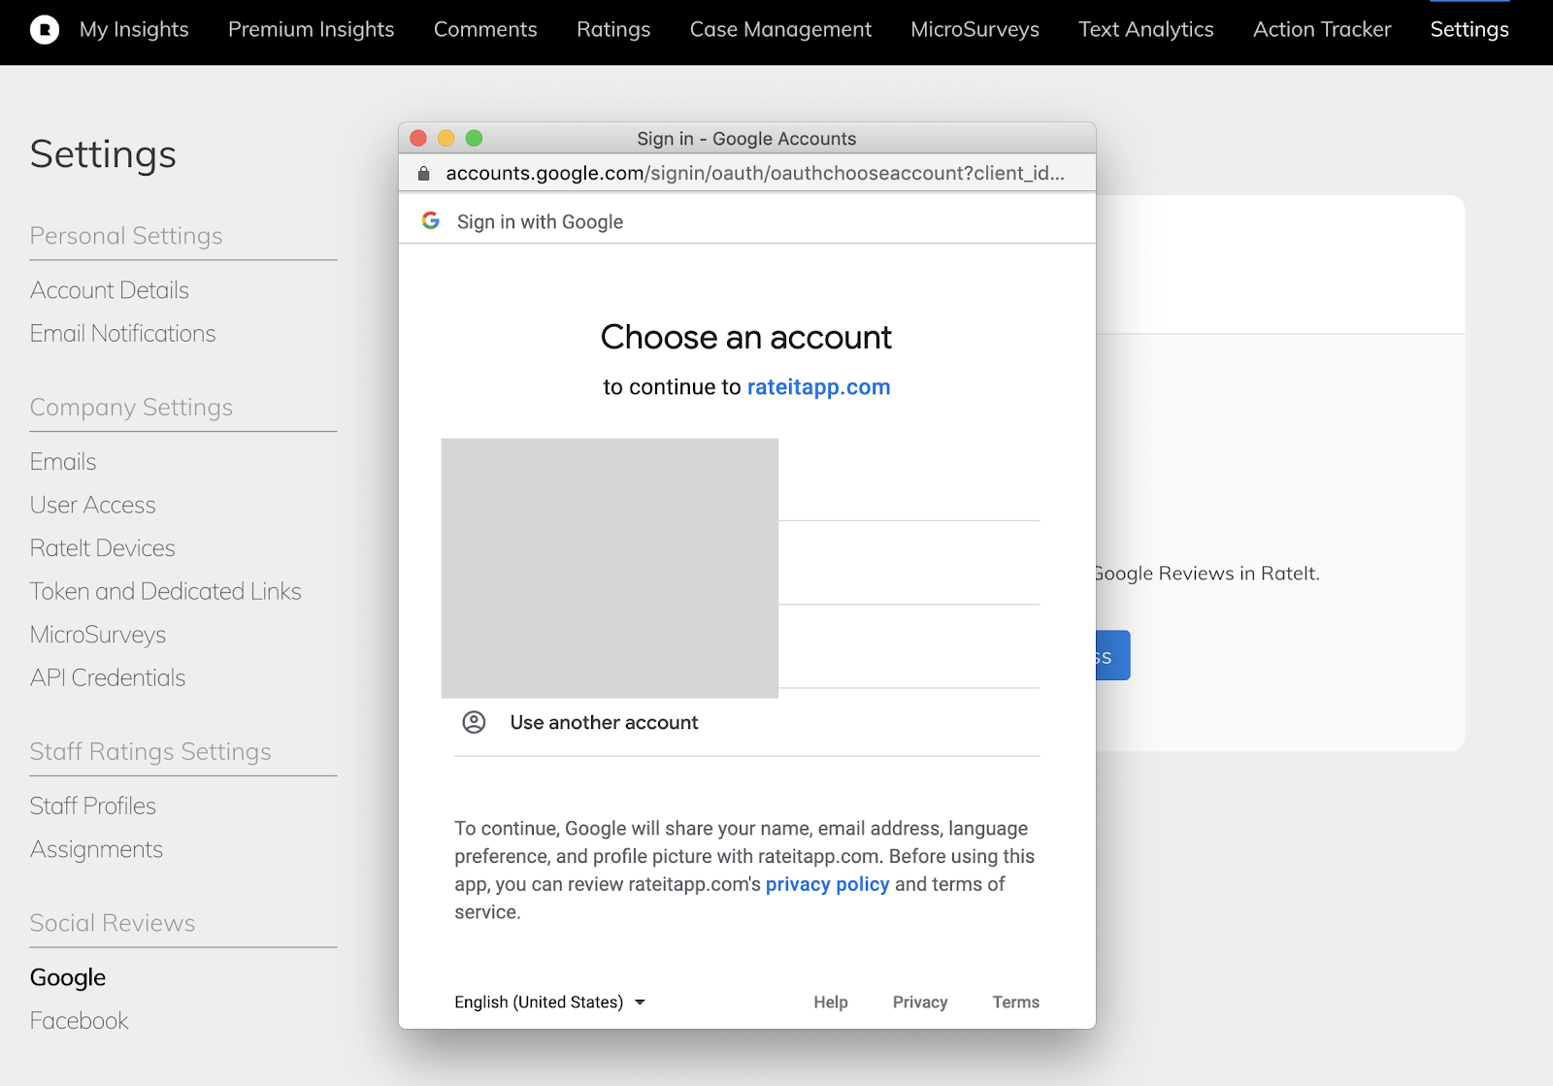
Task: Minimize the sign-in popup with the yellow button
Action: 446,139
